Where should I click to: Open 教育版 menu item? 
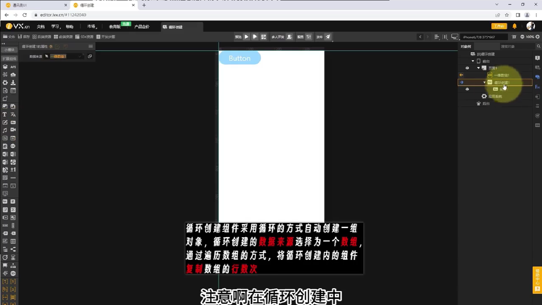[115, 27]
